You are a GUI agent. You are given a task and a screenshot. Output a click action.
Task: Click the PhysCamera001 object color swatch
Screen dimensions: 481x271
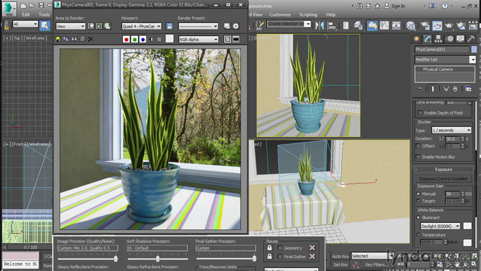474,49
